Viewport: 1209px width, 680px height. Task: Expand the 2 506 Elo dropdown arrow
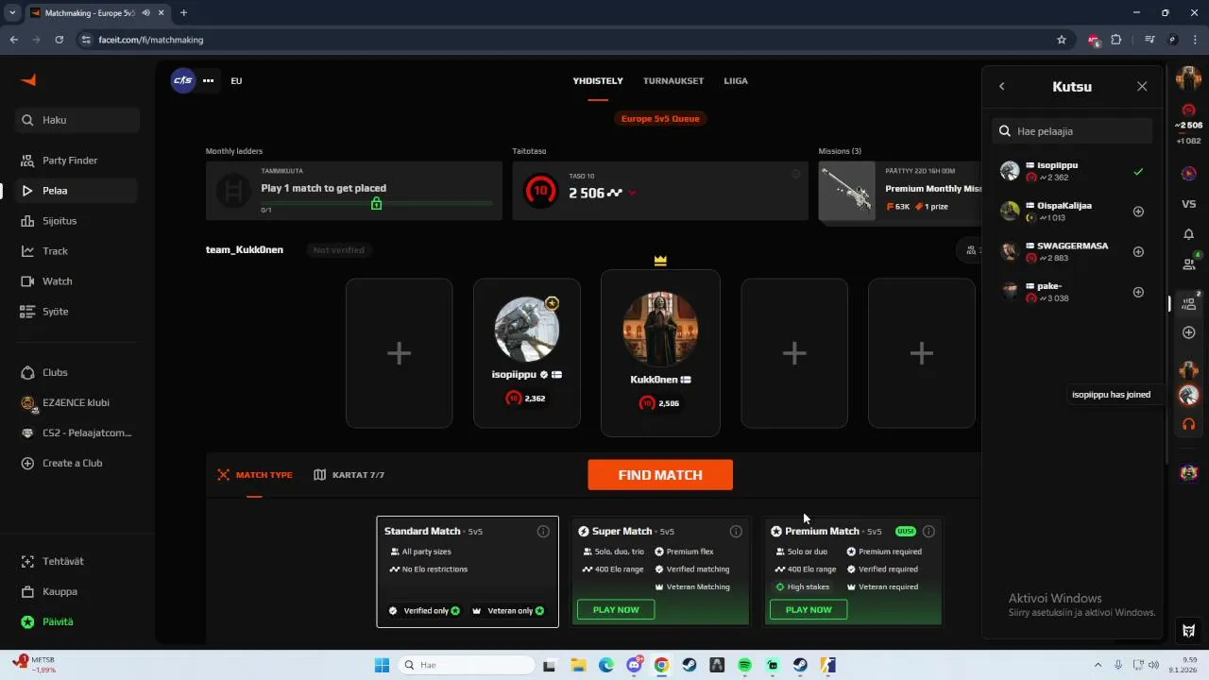click(632, 193)
